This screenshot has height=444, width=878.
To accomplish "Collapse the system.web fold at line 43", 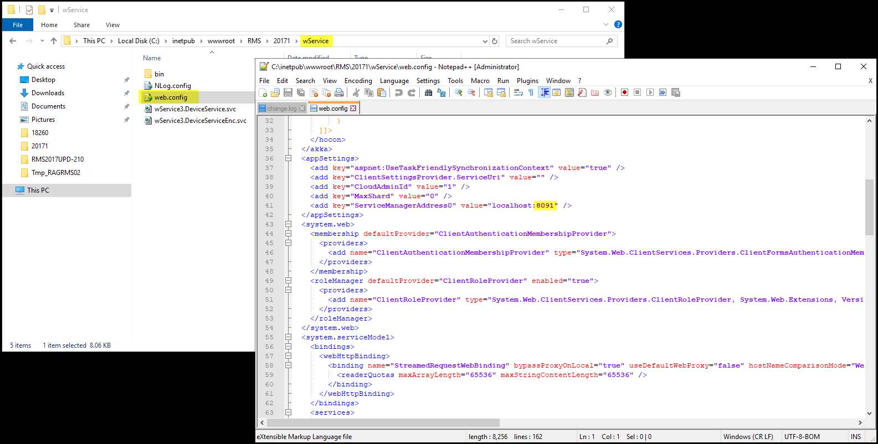I will [288, 224].
